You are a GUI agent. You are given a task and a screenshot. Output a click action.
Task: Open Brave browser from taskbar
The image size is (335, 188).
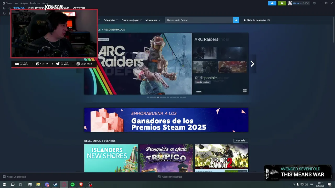[x=81, y=185]
